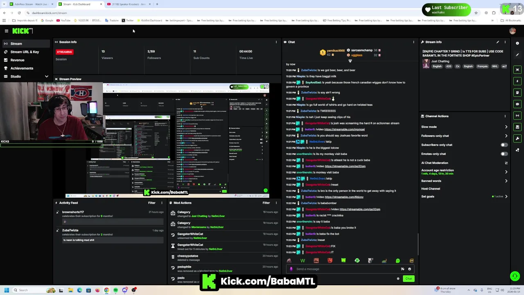Click the Kick logo in header

pyautogui.click(x=22, y=31)
